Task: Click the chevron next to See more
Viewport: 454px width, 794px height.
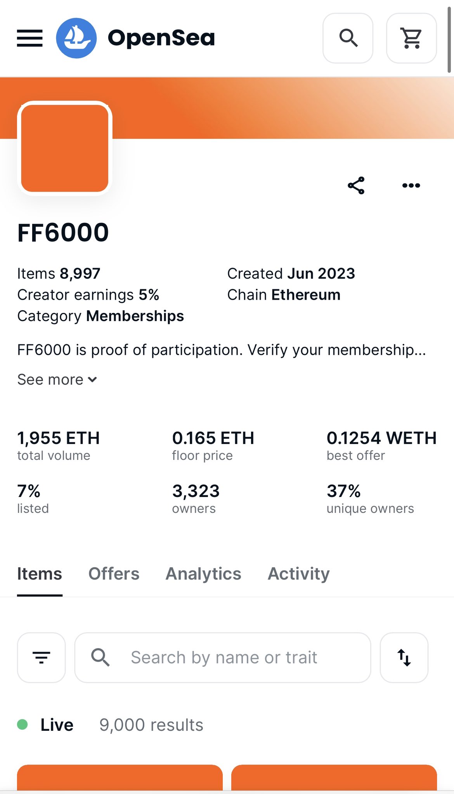Action: pyautogui.click(x=92, y=380)
